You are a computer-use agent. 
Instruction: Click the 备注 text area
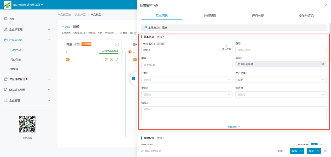[x=234, y=113]
